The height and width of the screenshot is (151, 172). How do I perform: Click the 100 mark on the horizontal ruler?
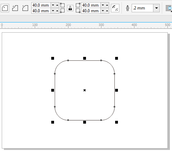point(35,25)
